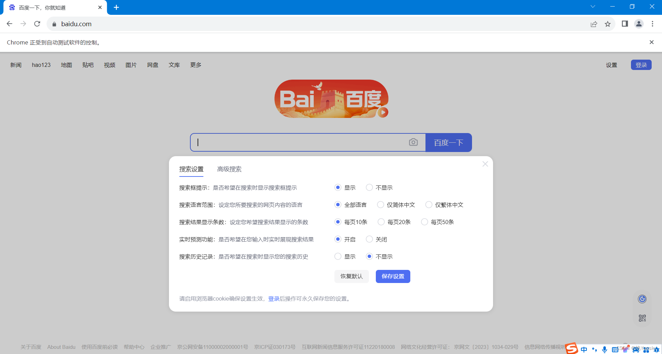Click the blue 登录 button at top right
662x354 pixels.
click(x=641, y=65)
